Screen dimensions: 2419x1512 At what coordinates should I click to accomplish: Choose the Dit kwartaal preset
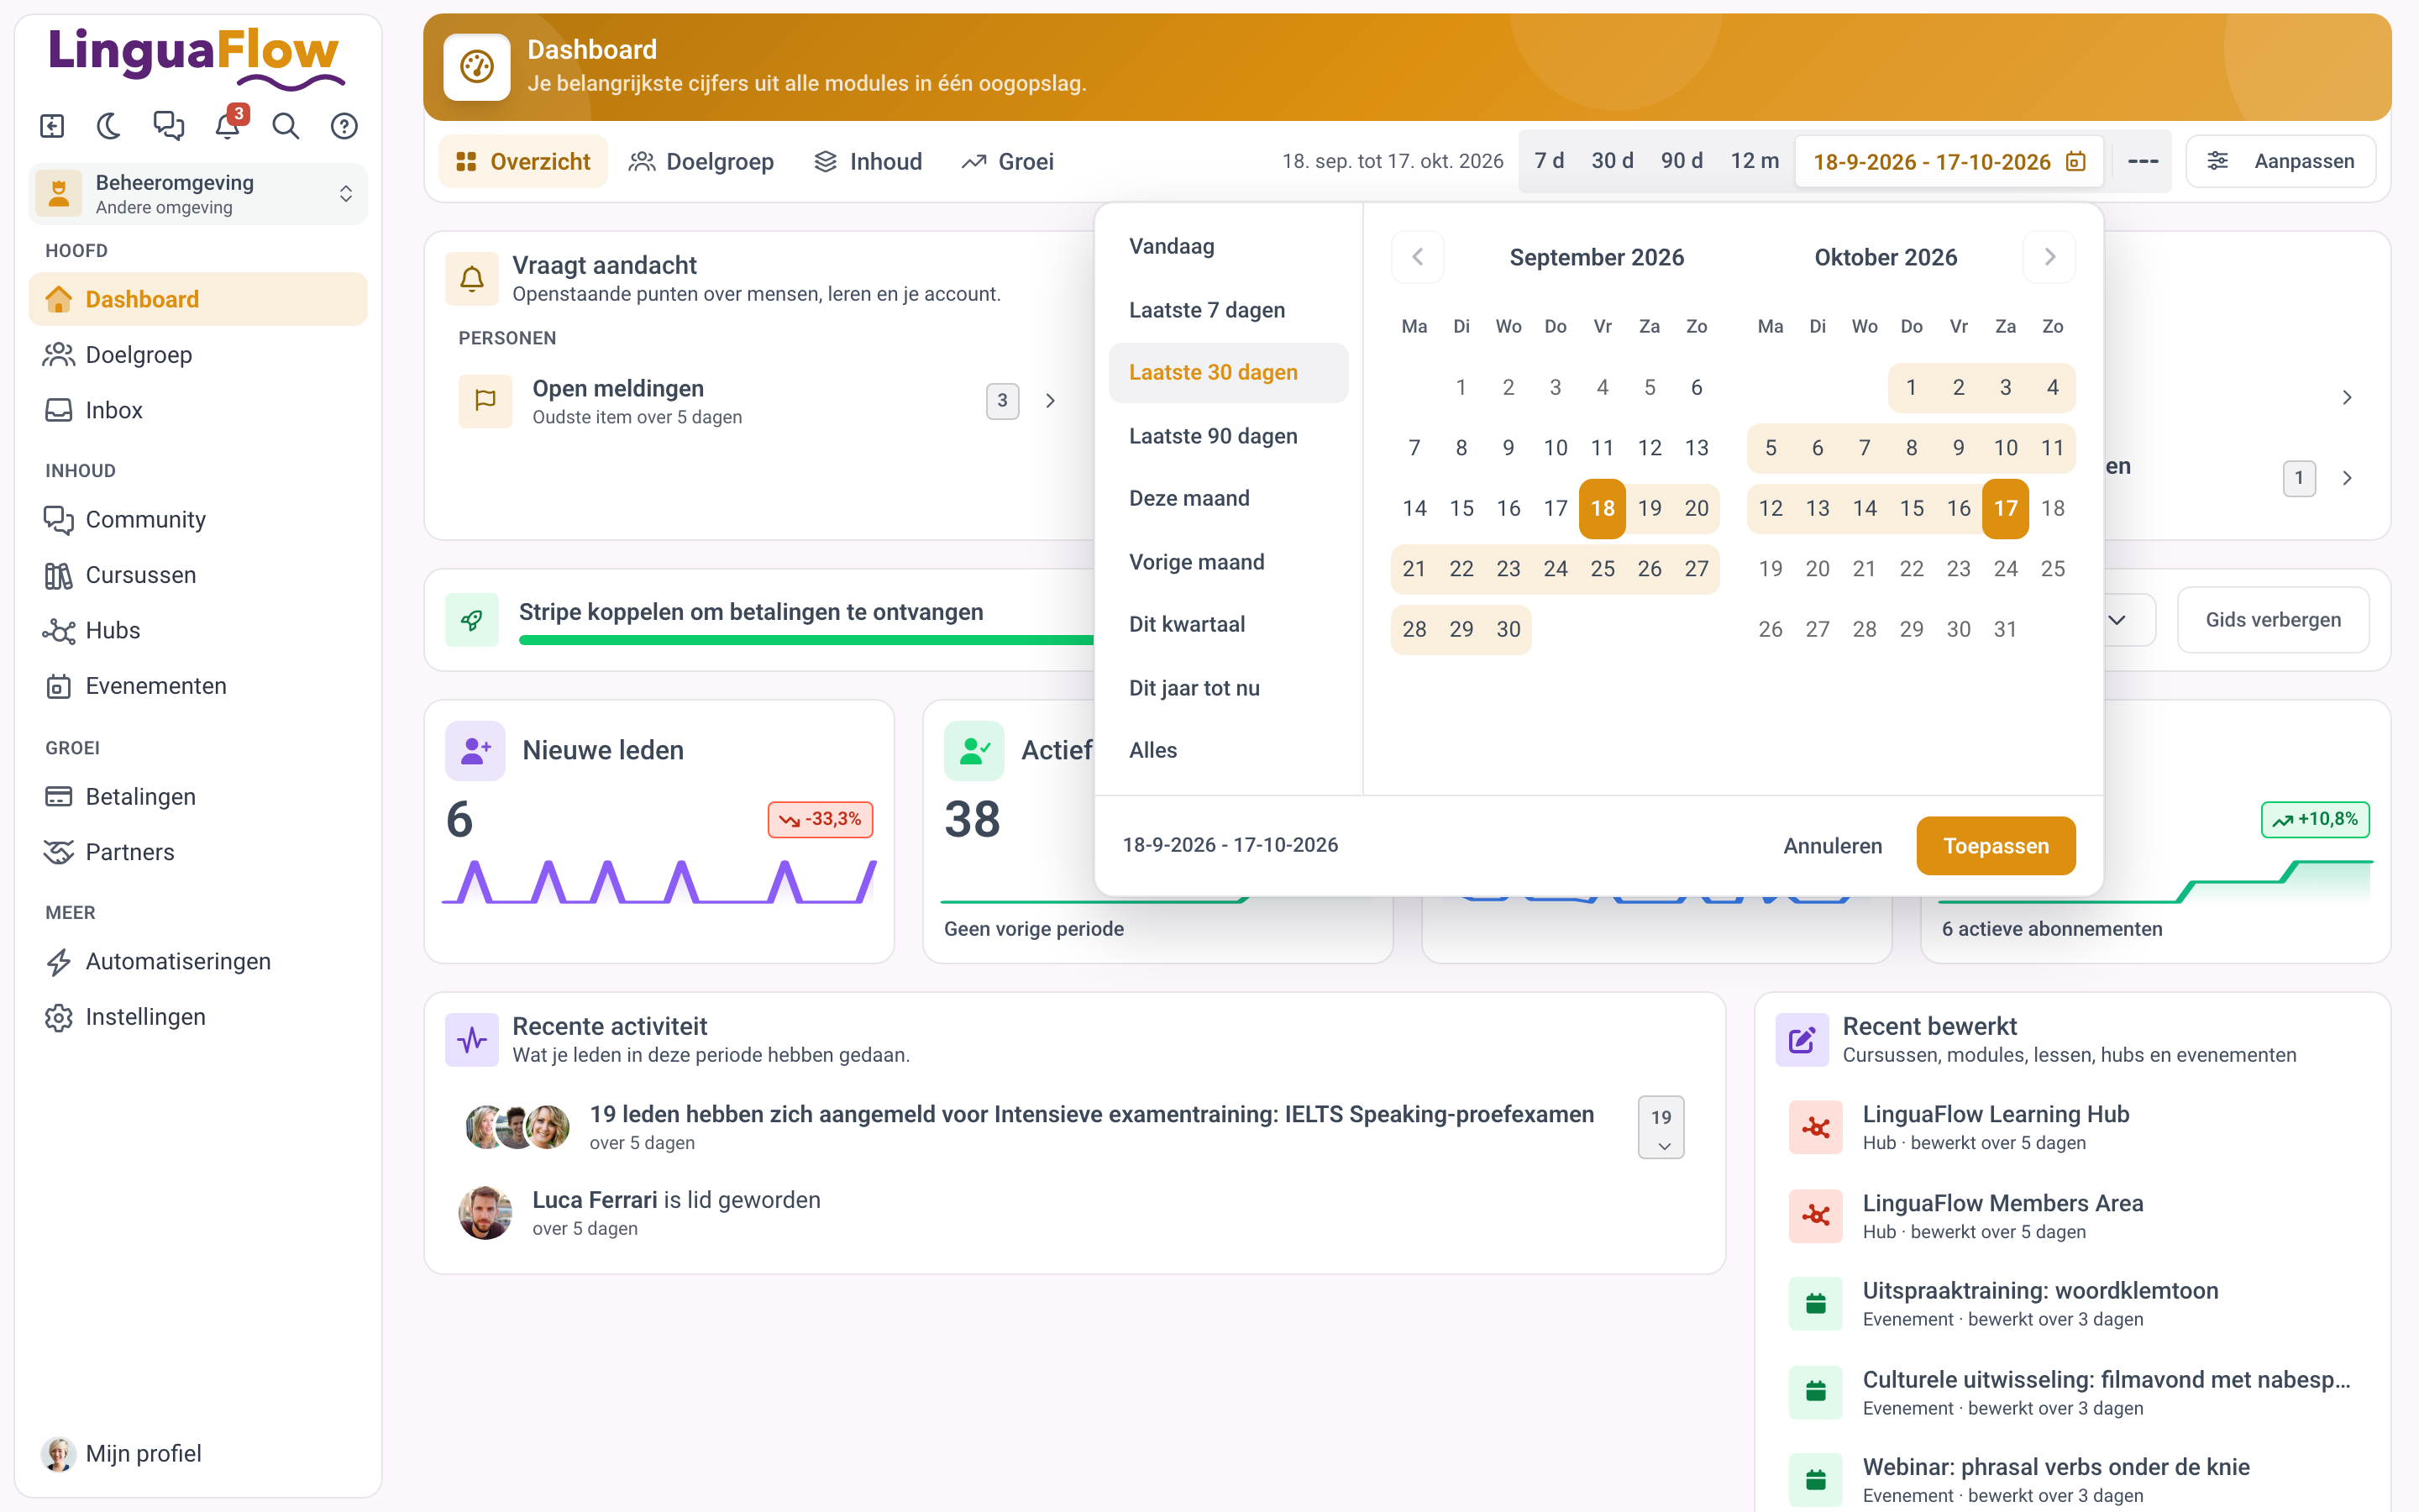(x=1227, y=624)
